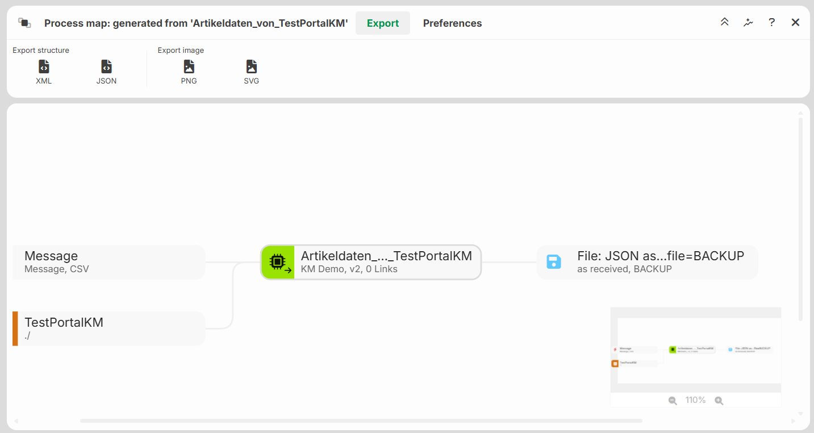This screenshot has height=433, width=814.
Task: Click the green processor chip icon
Action: coord(278,262)
